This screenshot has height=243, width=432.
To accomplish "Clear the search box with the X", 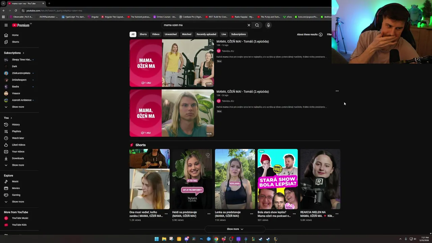I will (249, 25).
